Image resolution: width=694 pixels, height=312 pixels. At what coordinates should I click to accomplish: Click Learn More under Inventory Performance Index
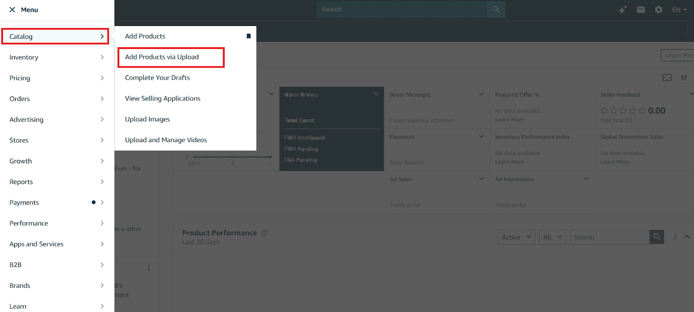click(x=510, y=162)
